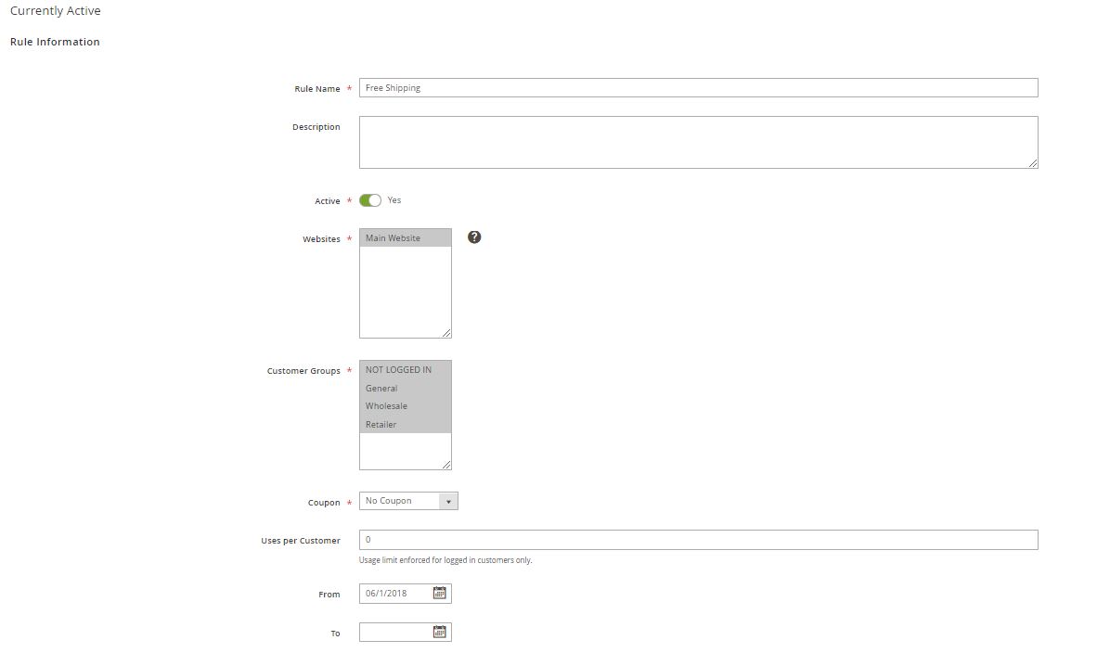The width and height of the screenshot is (1110, 653).
Task: Select the General customer group
Action: click(x=381, y=388)
